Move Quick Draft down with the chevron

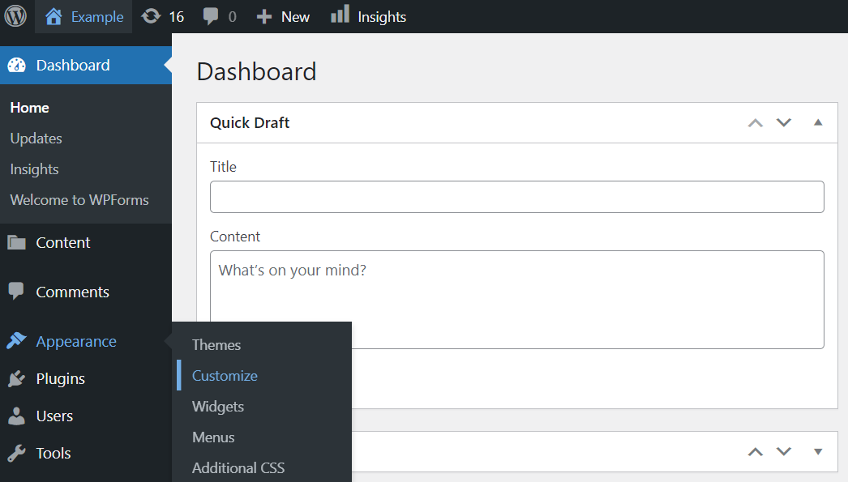point(783,122)
